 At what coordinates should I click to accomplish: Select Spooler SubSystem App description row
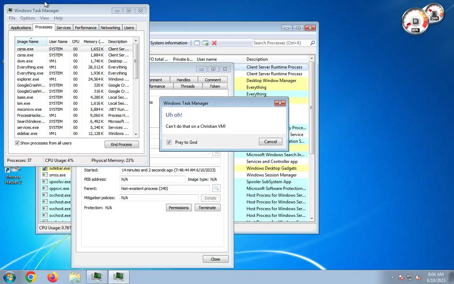coord(271,182)
